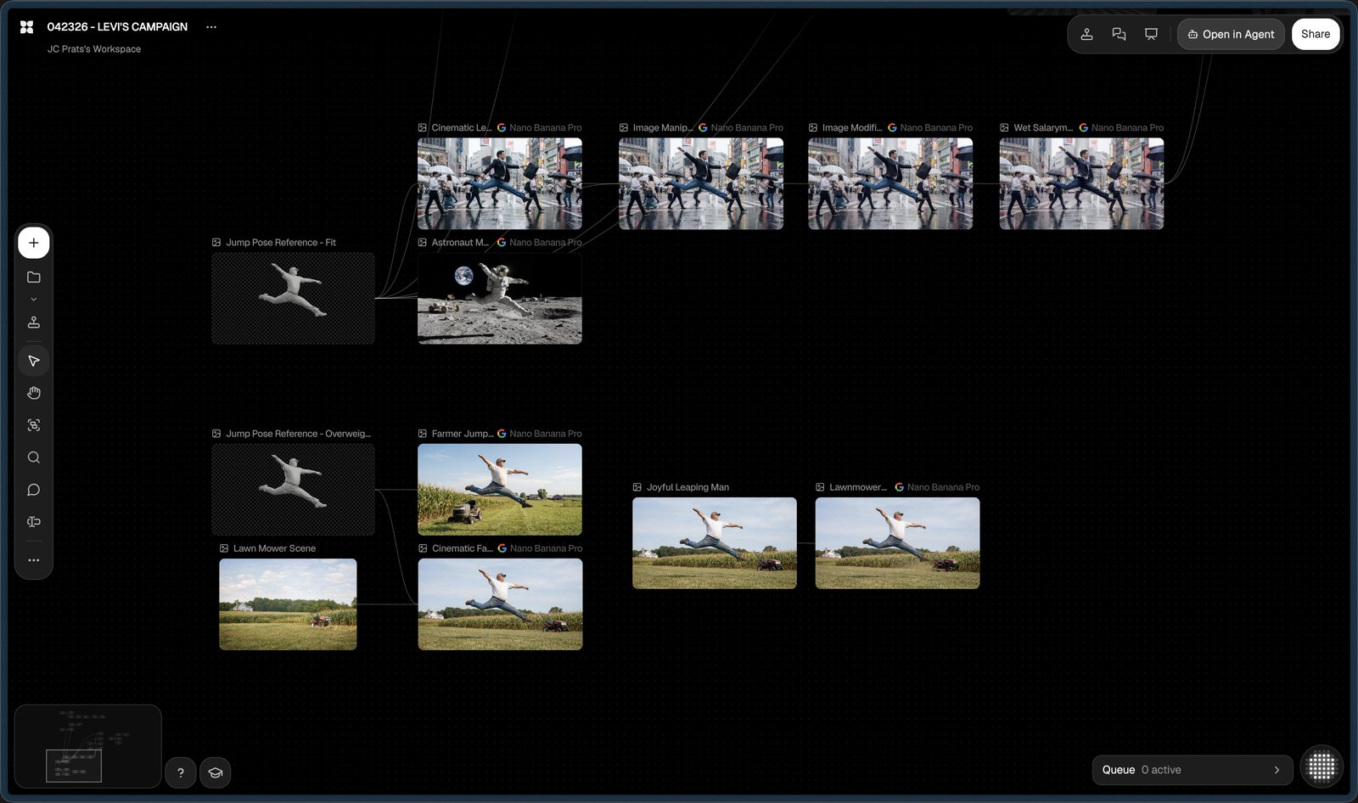This screenshot has width=1358, height=803.
Task: Click the Cinematic Fa... node title
Action: coord(462,548)
